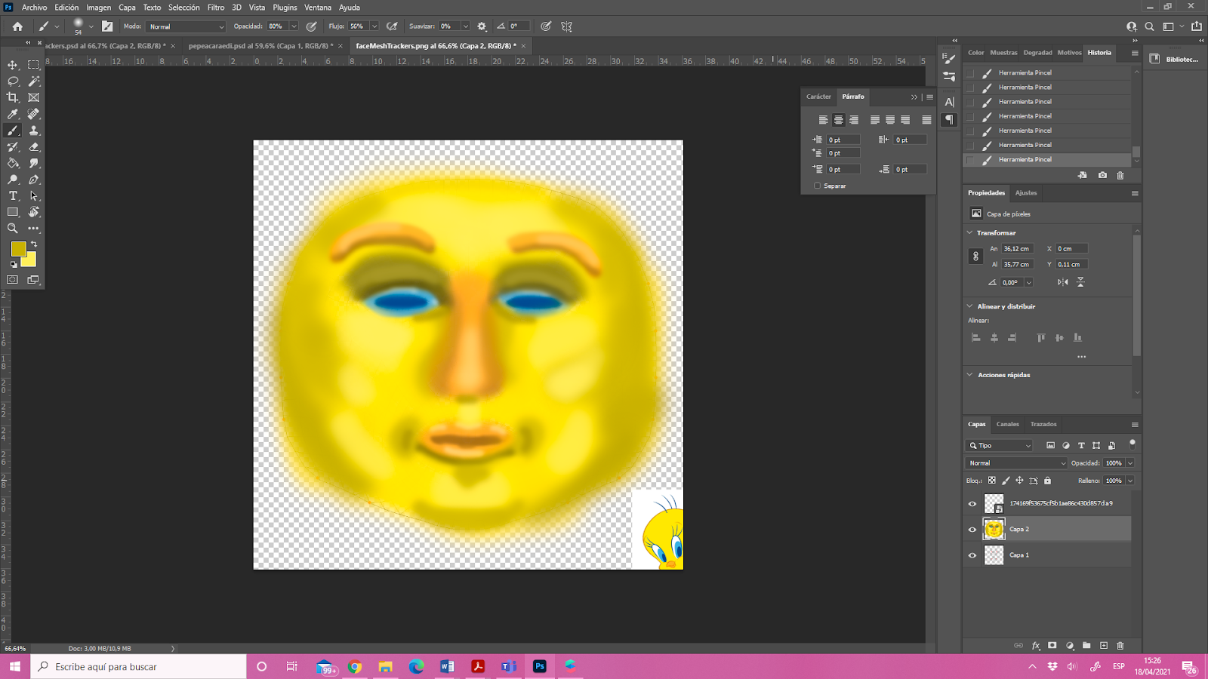Open brush smoothing options gear
Image resolution: width=1208 pixels, height=679 pixels.
482,26
